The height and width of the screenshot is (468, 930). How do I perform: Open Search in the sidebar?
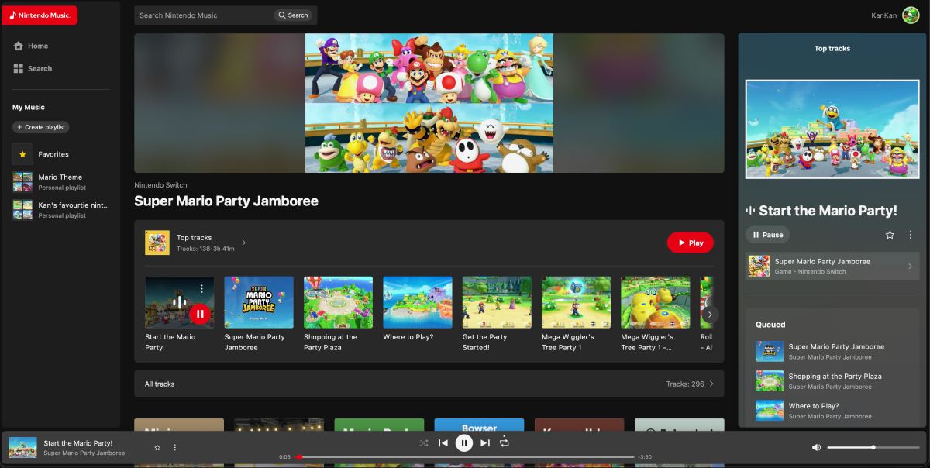[33, 68]
